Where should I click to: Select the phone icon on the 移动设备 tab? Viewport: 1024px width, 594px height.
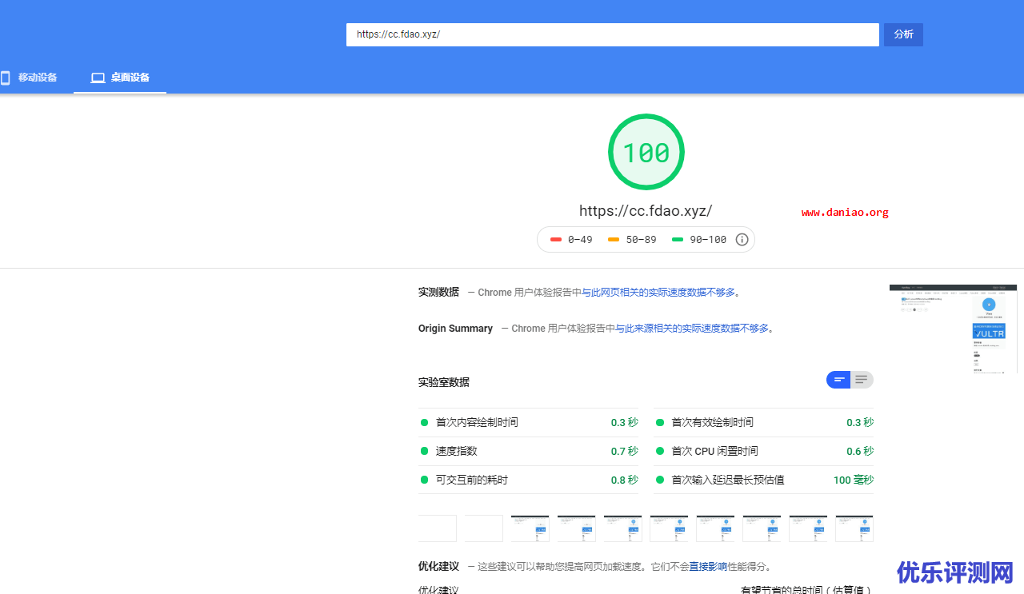tap(6, 78)
